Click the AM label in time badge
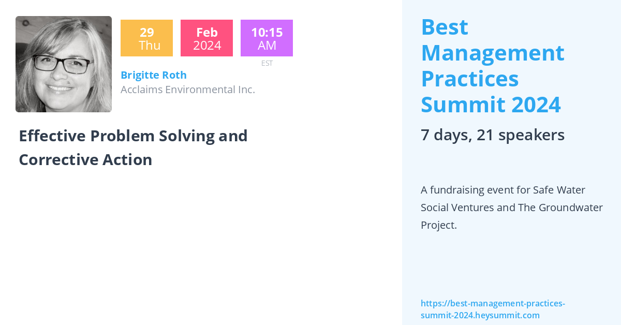This screenshot has width=621, height=325. coord(267,46)
